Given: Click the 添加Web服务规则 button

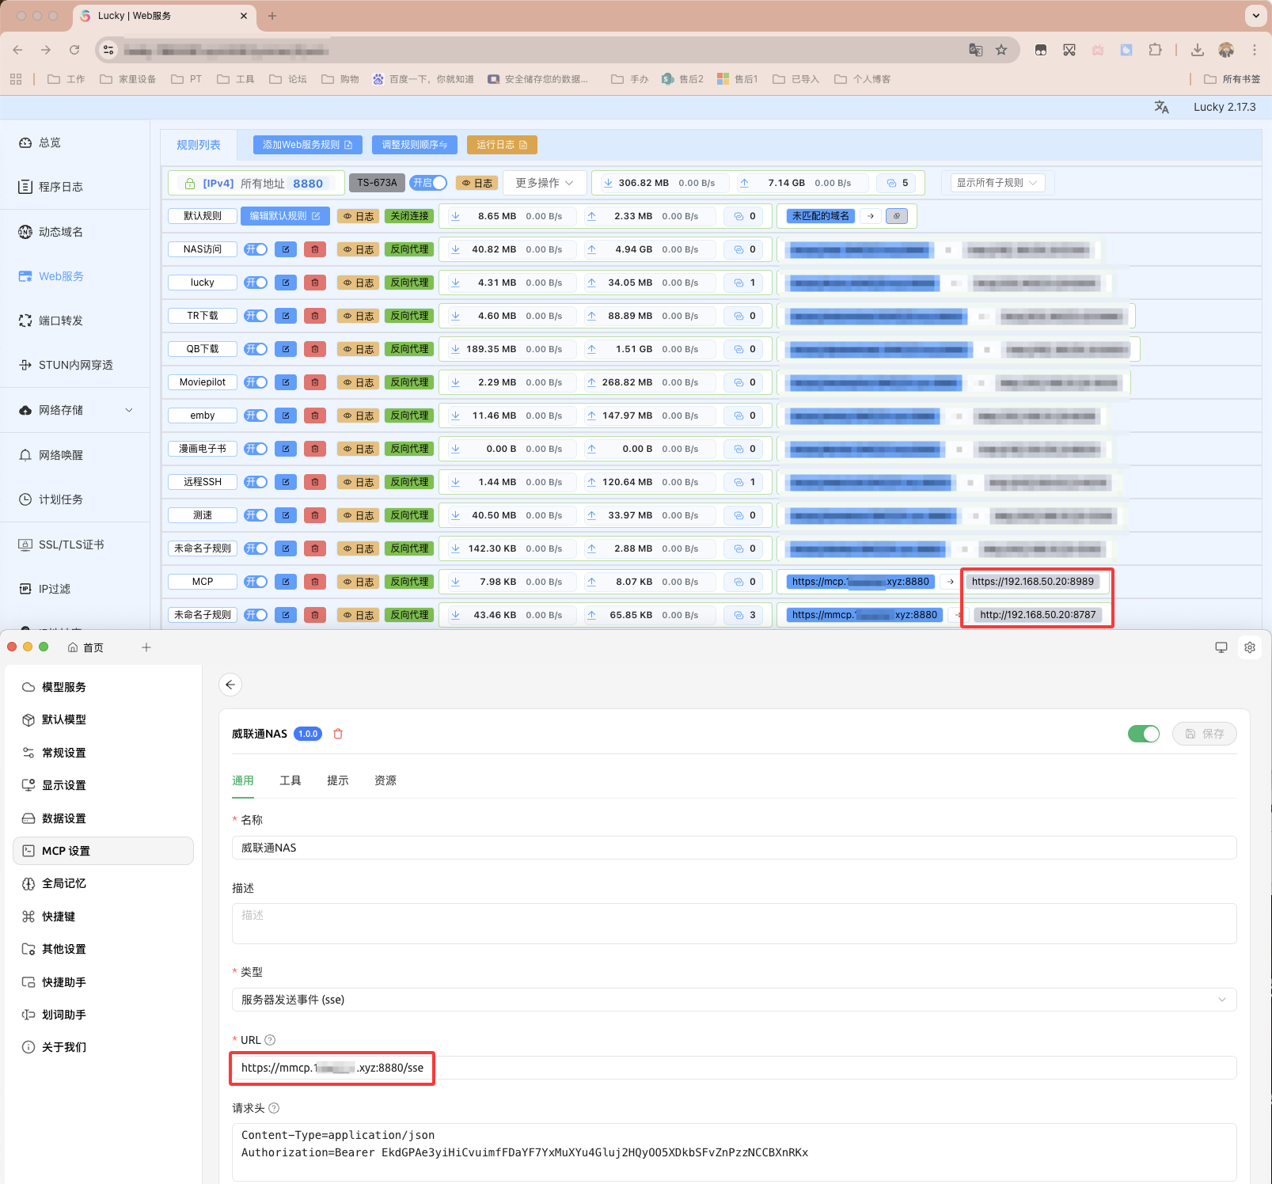Looking at the screenshot, I should click(307, 145).
